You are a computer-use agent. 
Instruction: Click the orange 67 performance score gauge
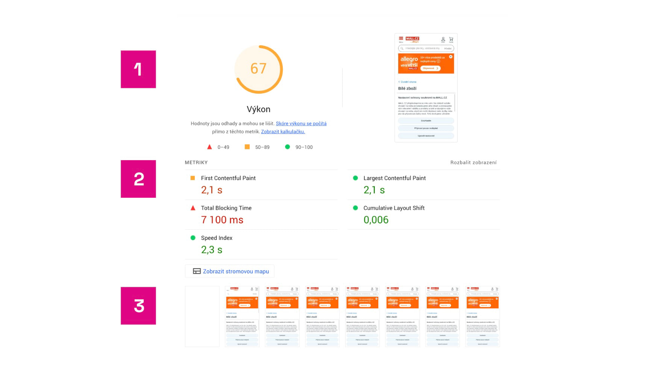click(x=258, y=69)
